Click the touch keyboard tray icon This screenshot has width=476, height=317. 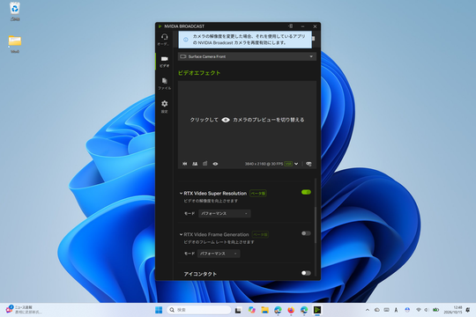(x=386, y=310)
